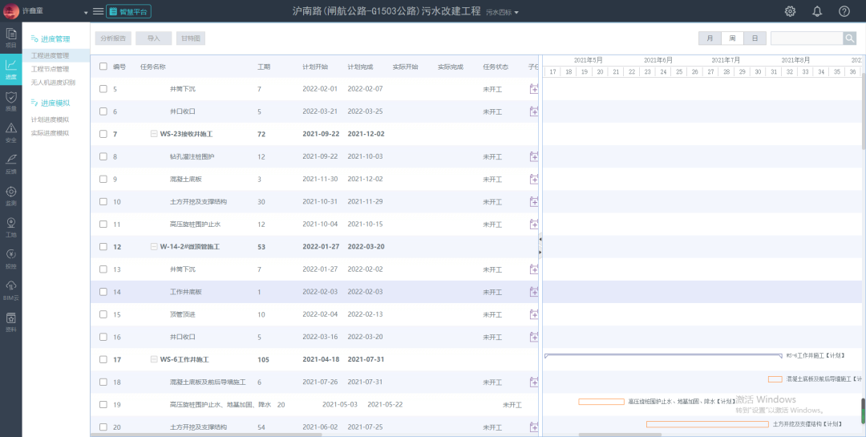Click the WS-6工作井施工 plan bar in Gantt
The width and height of the screenshot is (866, 437).
(x=663, y=356)
